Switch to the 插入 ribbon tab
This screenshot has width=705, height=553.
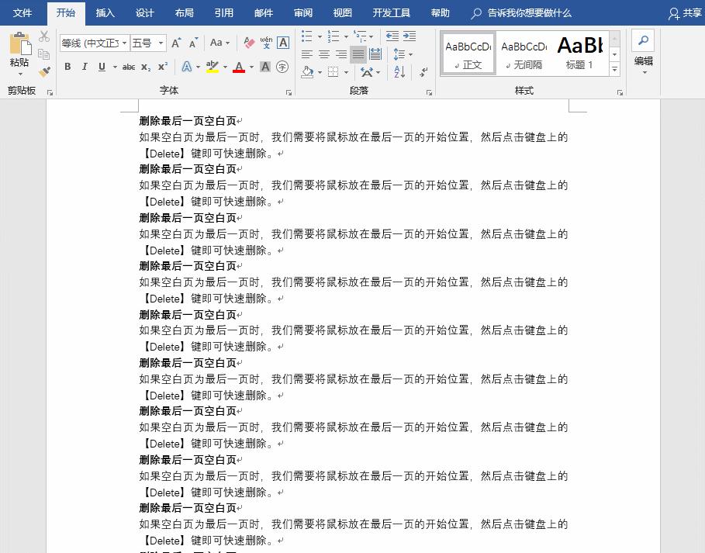coord(105,12)
